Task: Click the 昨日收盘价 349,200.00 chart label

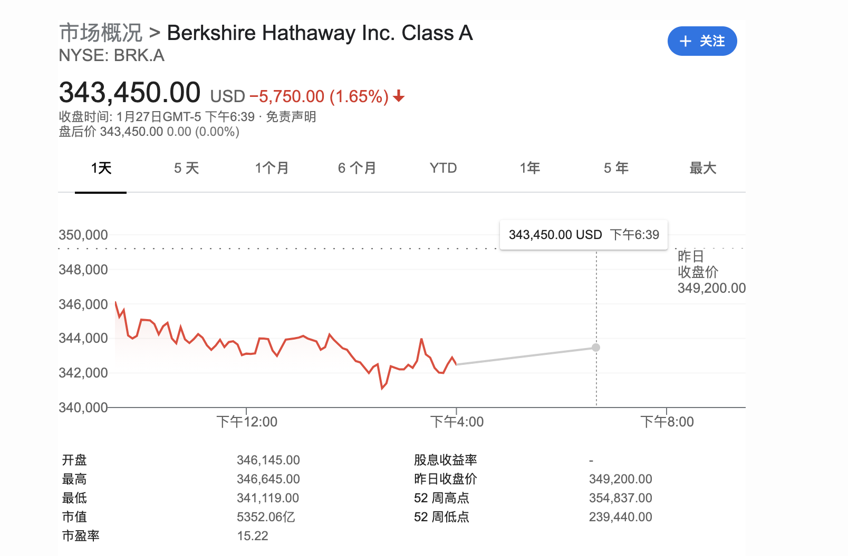Action: (x=711, y=272)
